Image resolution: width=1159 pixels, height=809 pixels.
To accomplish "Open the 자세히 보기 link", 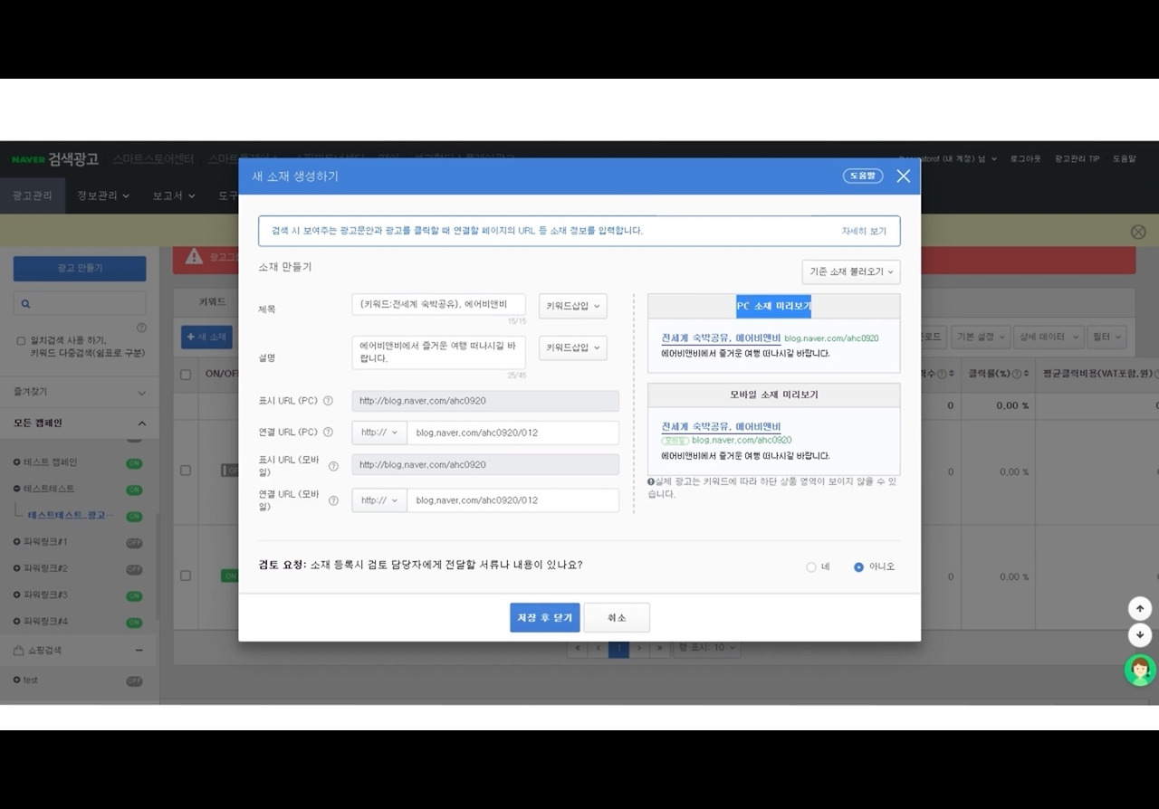I will (864, 232).
